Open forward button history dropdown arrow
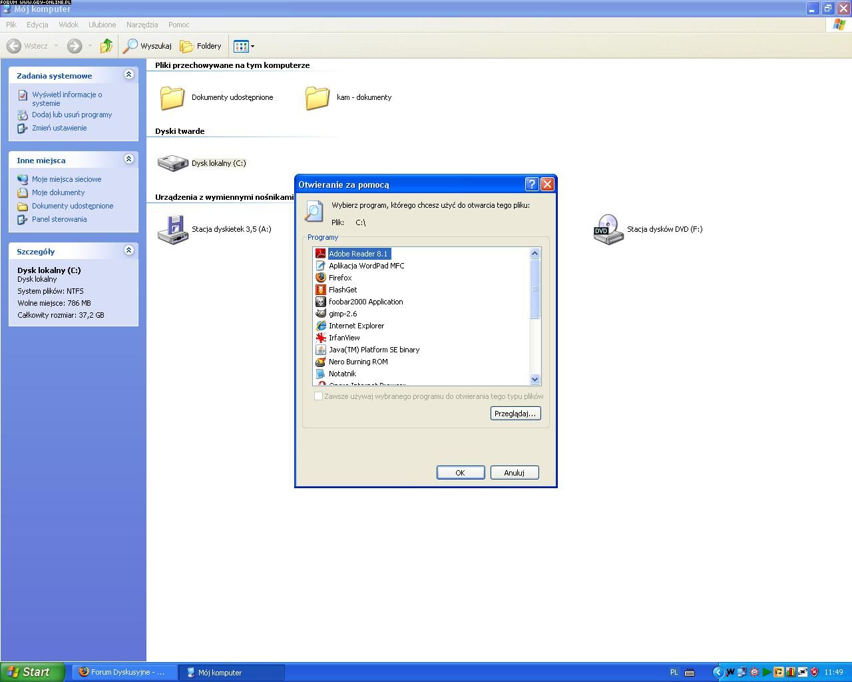The width and height of the screenshot is (852, 682). click(90, 46)
